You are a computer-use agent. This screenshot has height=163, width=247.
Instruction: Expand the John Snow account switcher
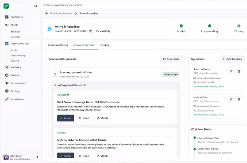point(37,157)
